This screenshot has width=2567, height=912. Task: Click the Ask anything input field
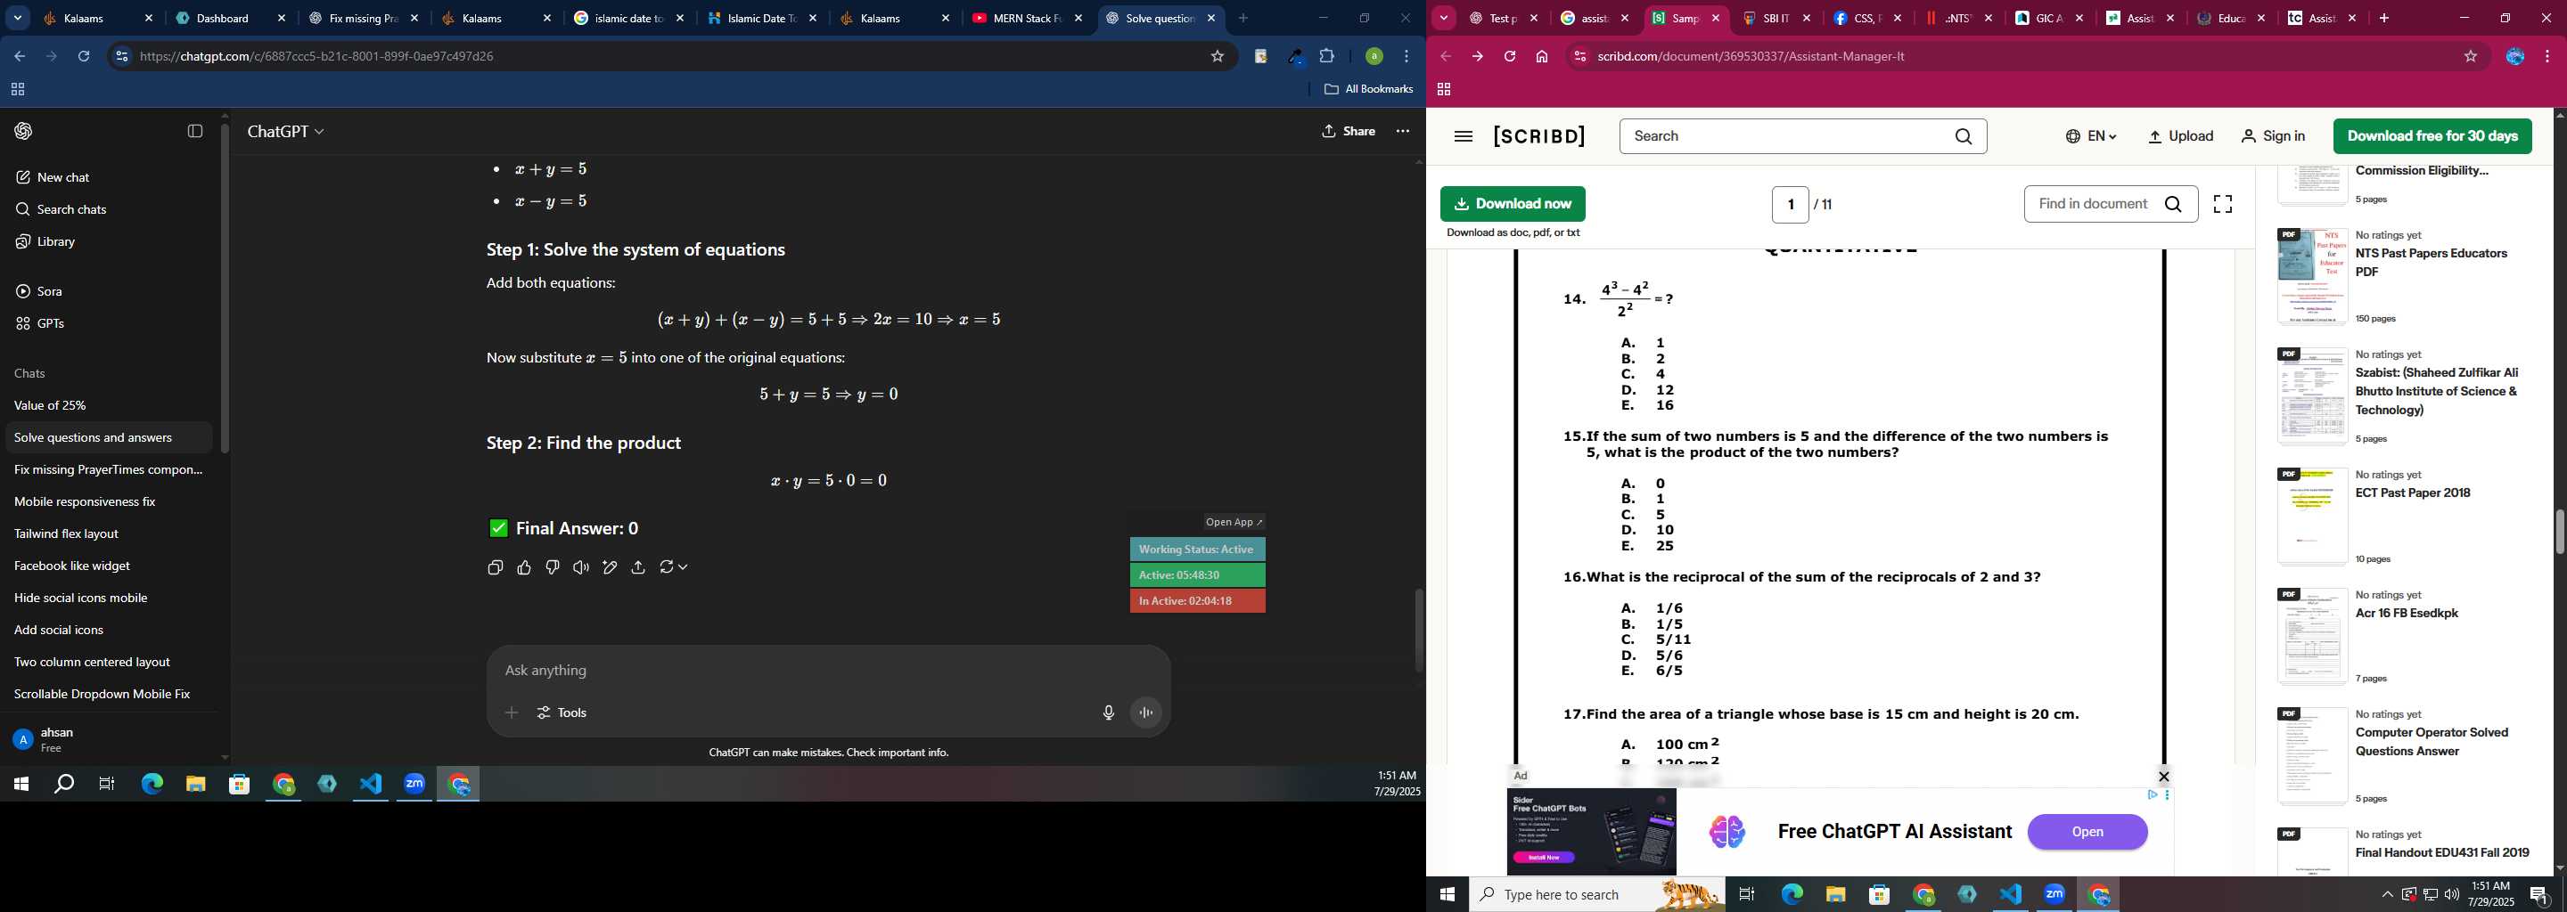click(827, 671)
